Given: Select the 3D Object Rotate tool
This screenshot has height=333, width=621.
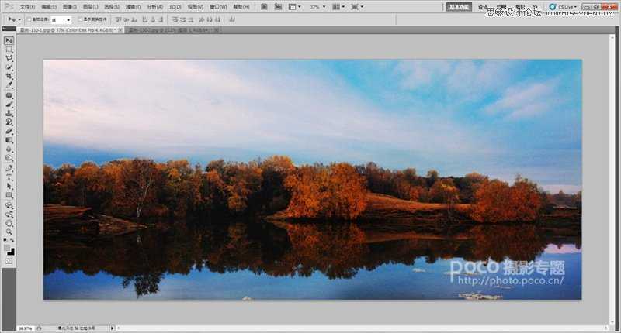Looking at the screenshot, I should (9, 205).
